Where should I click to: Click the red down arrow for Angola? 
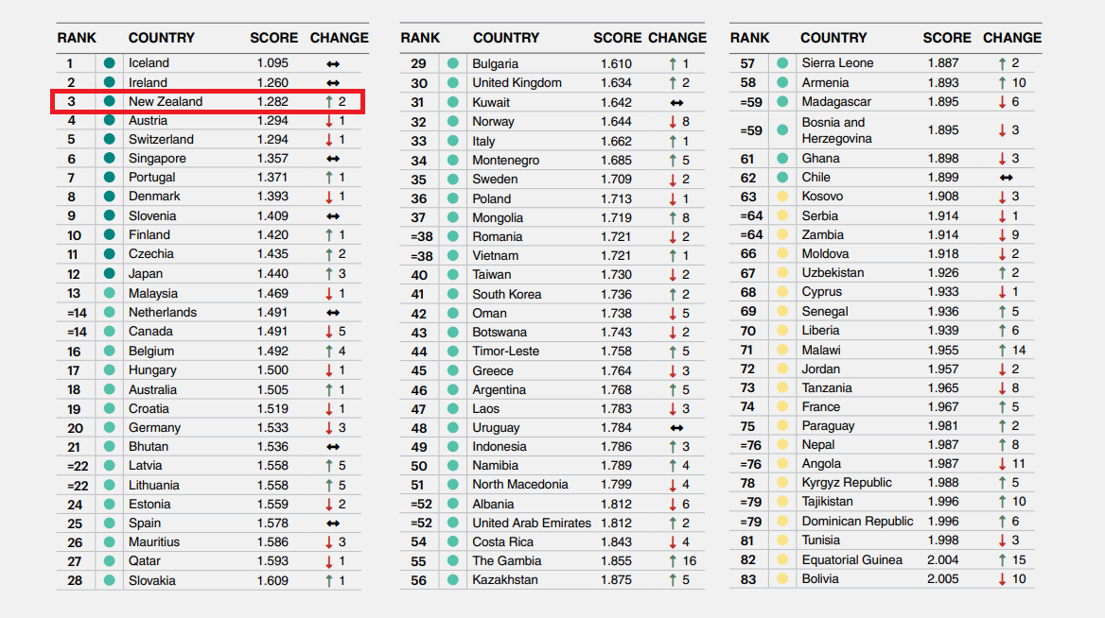tap(1003, 464)
